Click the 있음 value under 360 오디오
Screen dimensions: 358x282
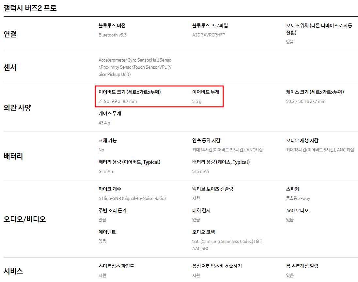pos(290,220)
